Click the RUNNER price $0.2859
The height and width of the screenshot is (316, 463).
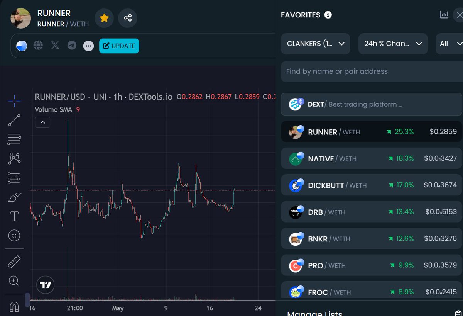[443, 132]
